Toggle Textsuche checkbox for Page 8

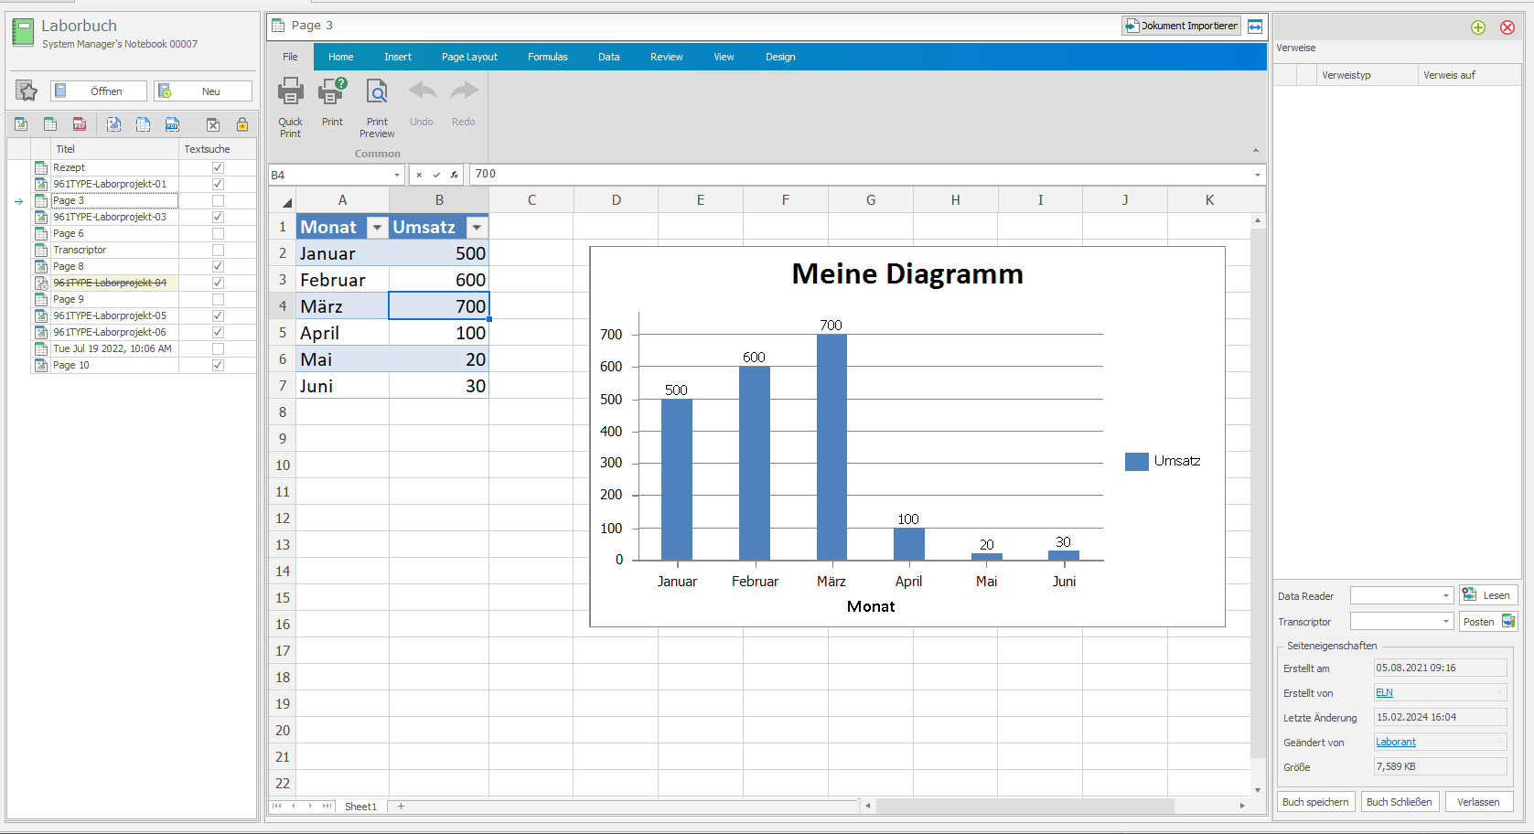pyautogui.click(x=218, y=266)
